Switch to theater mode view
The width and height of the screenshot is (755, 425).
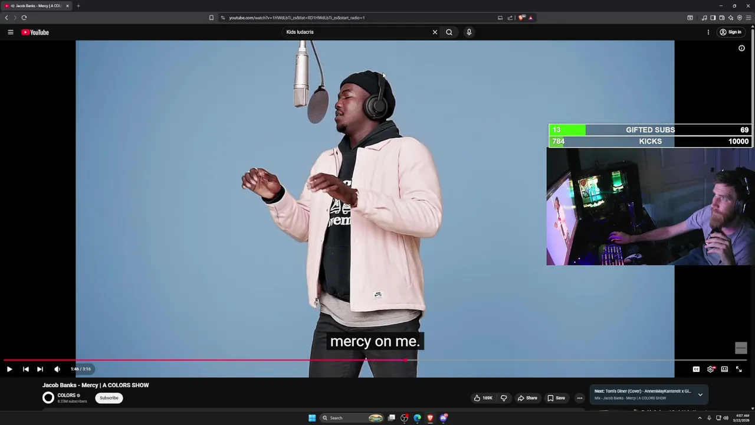click(724, 369)
